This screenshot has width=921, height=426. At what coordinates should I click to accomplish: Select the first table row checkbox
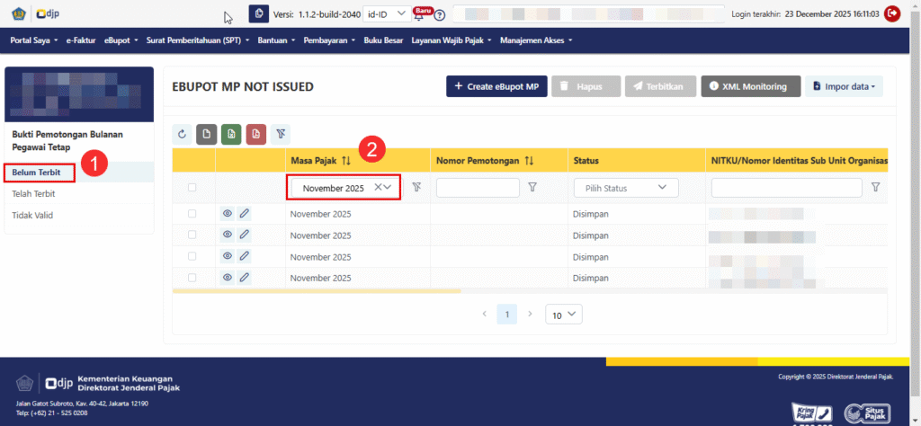tap(192, 214)
